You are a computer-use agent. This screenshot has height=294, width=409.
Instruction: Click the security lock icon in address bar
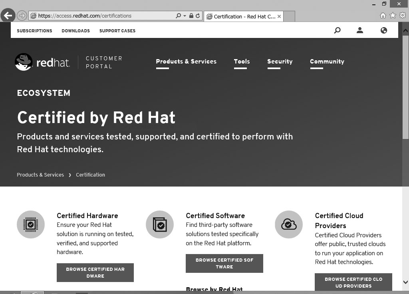coord(191,16)
